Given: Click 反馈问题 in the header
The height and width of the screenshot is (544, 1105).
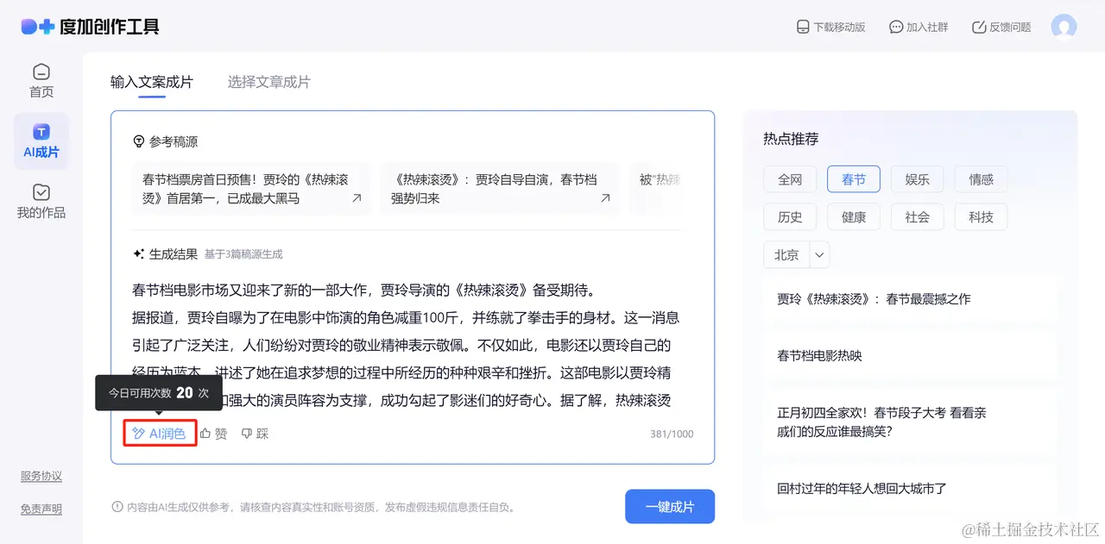Looking at the screenshot, I should [1001, 27].
